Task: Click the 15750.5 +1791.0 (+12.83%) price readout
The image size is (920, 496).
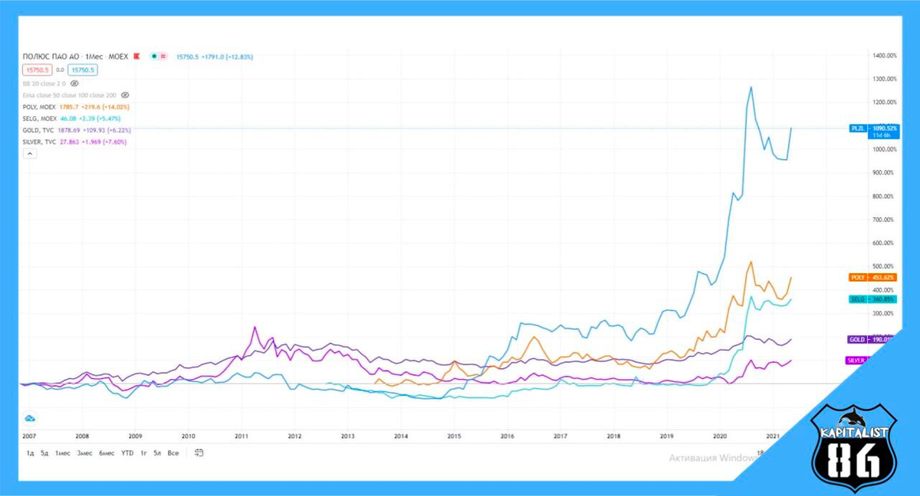Action: 215,57
